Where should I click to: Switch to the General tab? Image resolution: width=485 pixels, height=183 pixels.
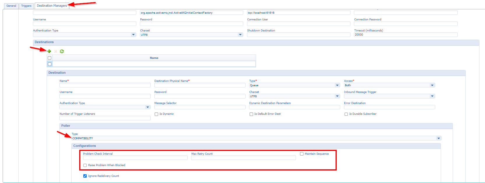coord(11,6)
